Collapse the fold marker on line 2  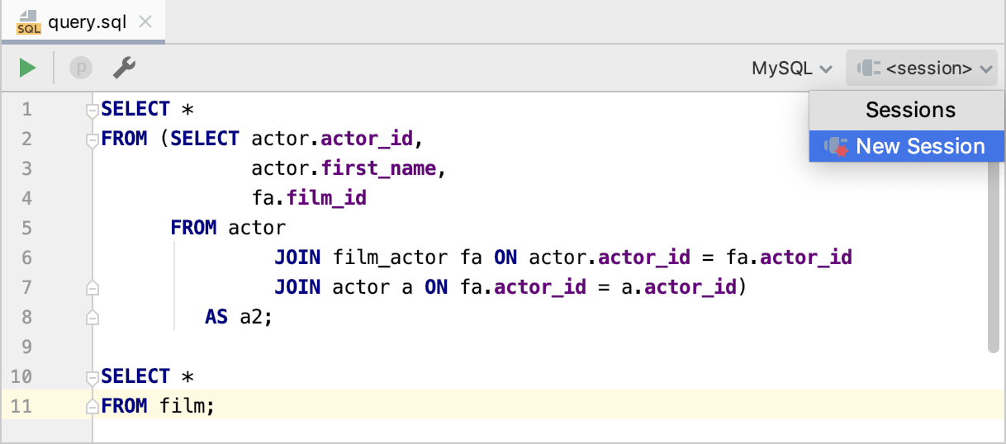(93, 139)
